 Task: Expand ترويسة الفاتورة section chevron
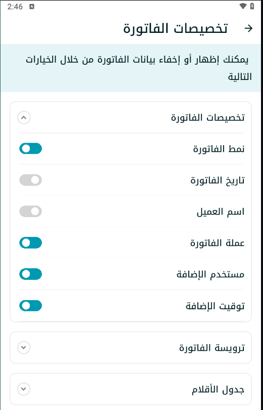[x=24, y=348]
